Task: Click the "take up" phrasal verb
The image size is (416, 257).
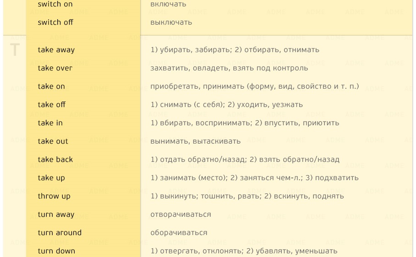Action: tap(51, 178)
